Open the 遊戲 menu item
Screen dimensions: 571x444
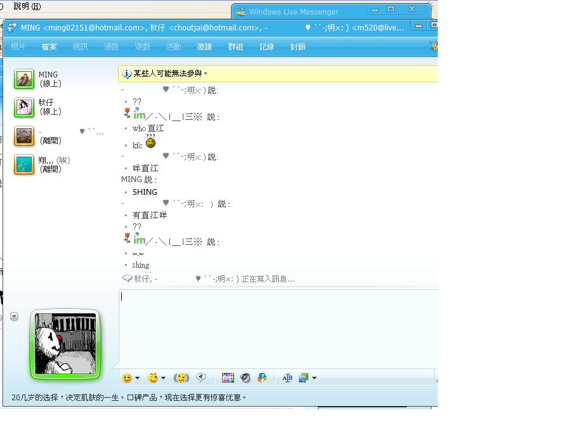pyautogui.click(x=142, y=46)
